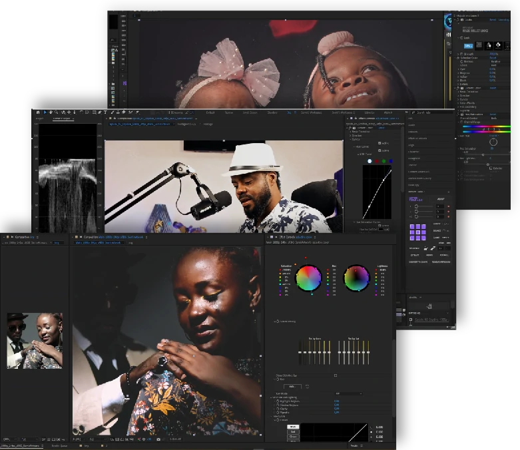This screenshot has width=520, height=450.
Task: Open the Channel Control dropdown showing Reds
Action: (493, 118)
